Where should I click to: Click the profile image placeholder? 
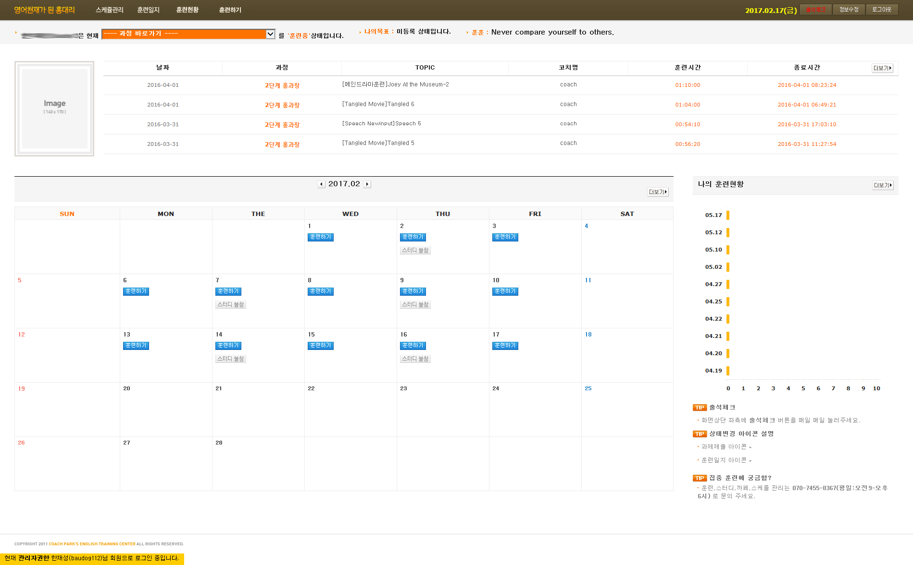(54, 108)
